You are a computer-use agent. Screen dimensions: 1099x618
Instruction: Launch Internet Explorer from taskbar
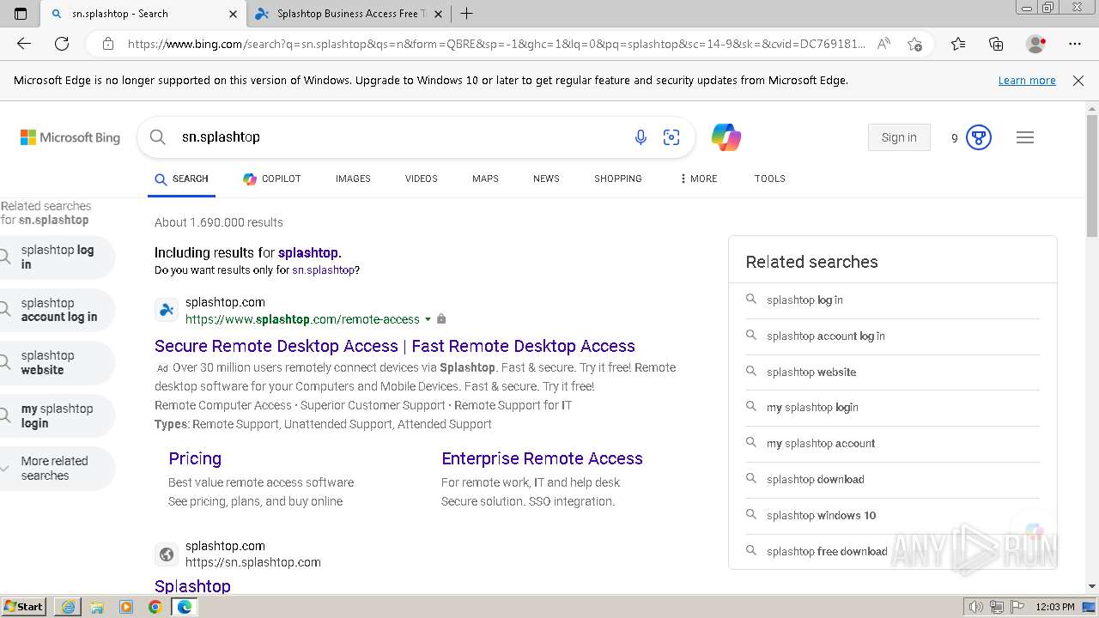(x=68, y=607)
